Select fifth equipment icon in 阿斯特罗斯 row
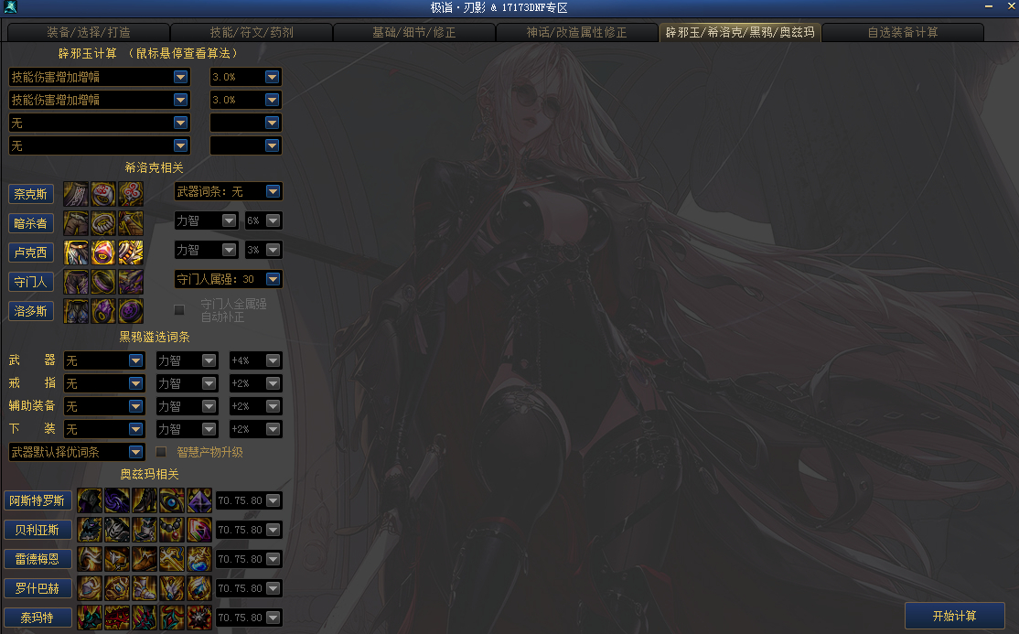This screenshot has height=634, width=1019. (198, 500)
